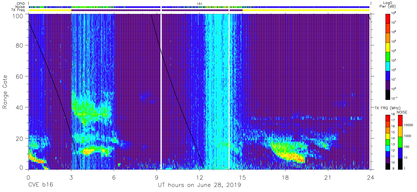The image size is (417, 192).
Task: Click the black diagonal line starting near hour 9
Action: [177, 91]
